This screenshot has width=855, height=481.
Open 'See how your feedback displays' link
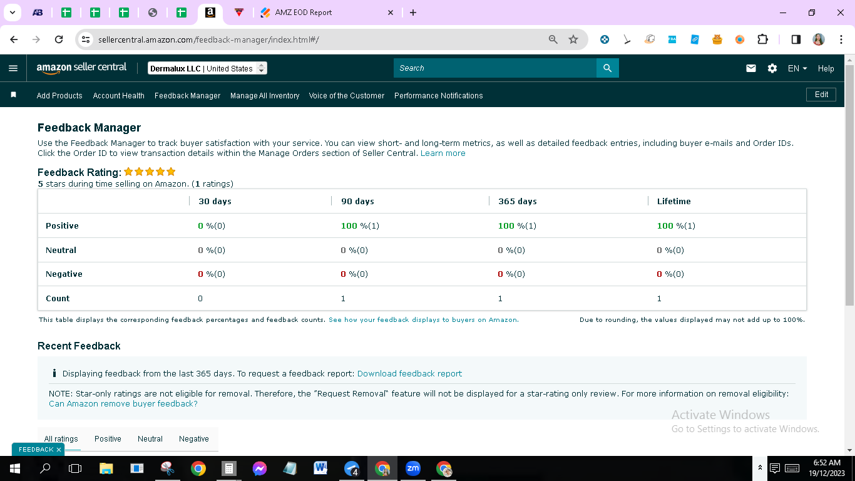pos(424,320)
